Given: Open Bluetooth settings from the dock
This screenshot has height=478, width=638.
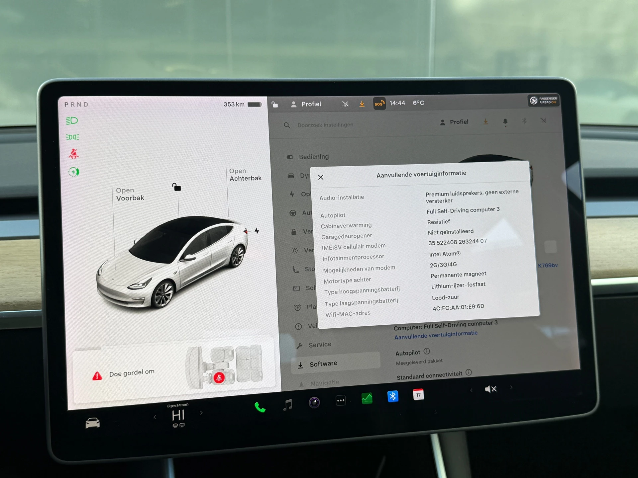Looking at the screenshot, I should coord(393,396).
